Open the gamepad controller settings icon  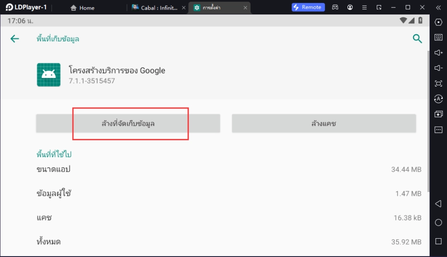(335, 7)
